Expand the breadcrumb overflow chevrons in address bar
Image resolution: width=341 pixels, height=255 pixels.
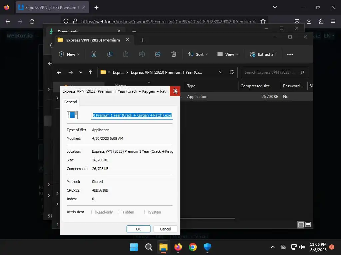coord(109,72)
